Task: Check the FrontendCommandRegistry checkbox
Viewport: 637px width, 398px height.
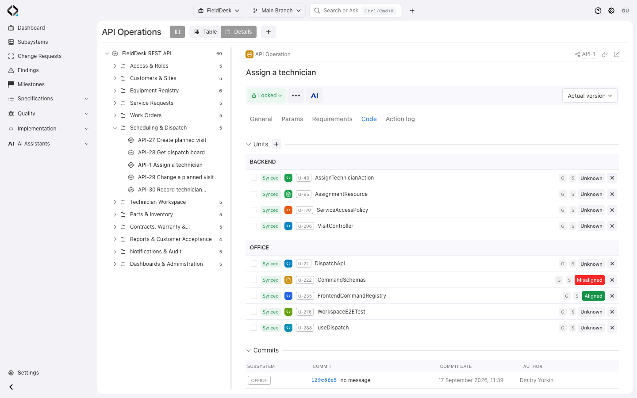Action: [254, 296]
